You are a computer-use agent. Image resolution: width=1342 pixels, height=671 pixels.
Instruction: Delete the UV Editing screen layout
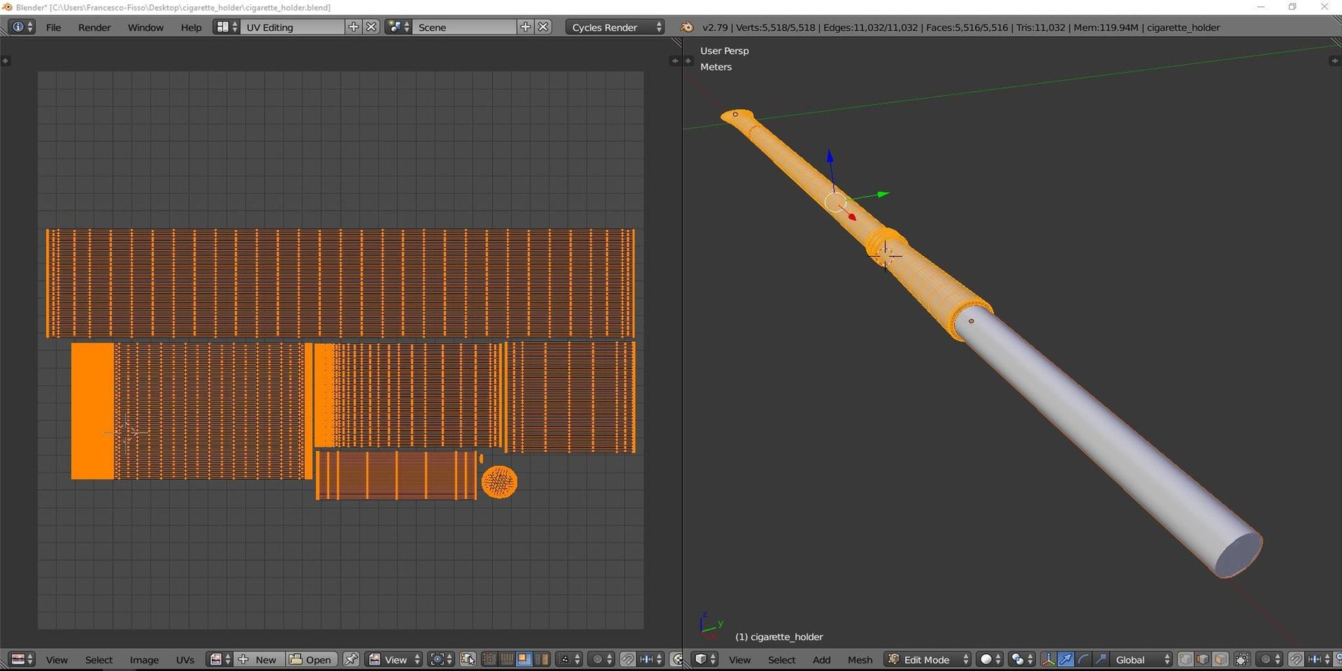click(371, 27)
